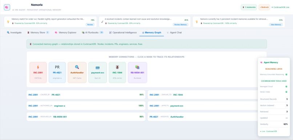This screenshot has width=293, height=140.
Task: Click the connected memory graph info banner
Action: point(146,44)
